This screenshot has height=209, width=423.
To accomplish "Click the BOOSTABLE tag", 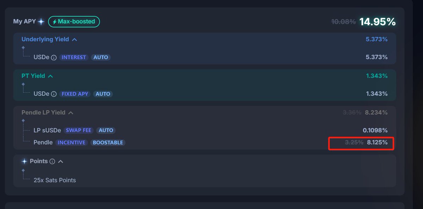I will coord(108,142).
